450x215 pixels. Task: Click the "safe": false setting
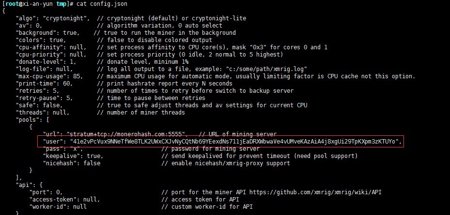tap(39, 105)
